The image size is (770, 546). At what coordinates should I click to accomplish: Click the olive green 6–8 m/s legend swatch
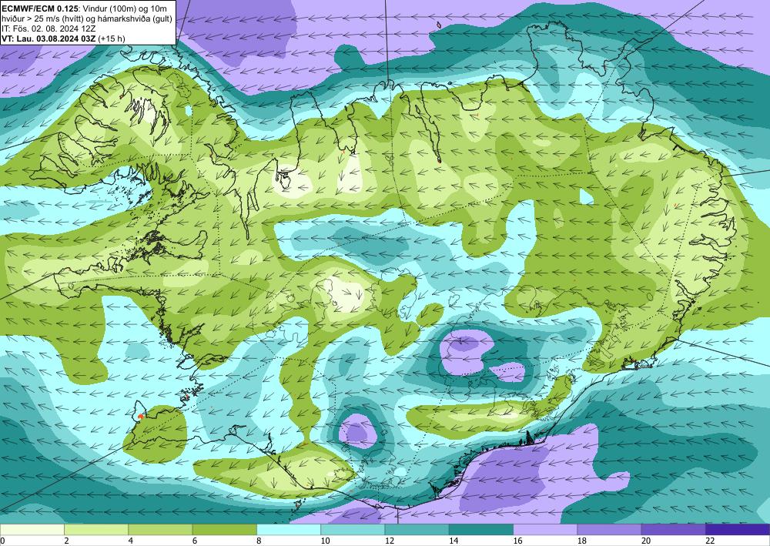pos(224,529)
